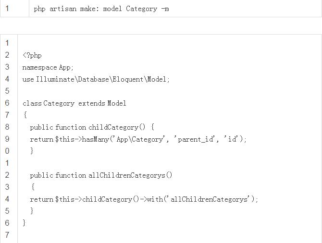The image size is (322, 243).
Task: Click the hasMany return statement
Action: coord(138,139)
